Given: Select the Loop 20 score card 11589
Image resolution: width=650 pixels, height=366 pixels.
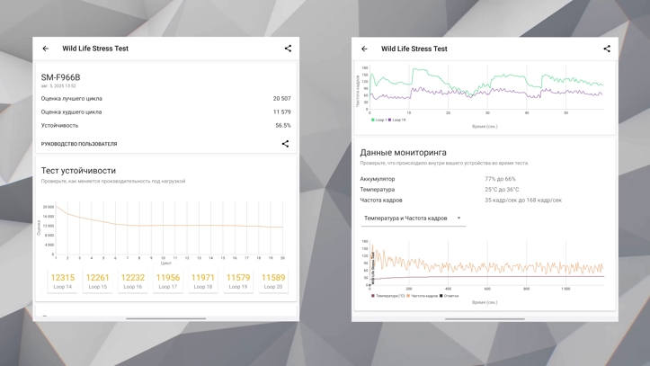Looking at the screenshot, I should [x=273, y=281].
